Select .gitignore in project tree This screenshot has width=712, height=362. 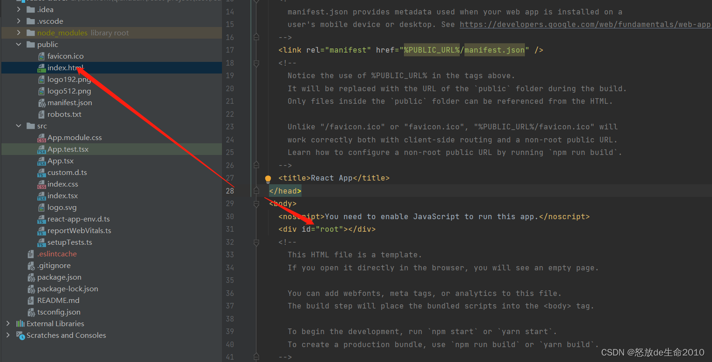(54, 265)
